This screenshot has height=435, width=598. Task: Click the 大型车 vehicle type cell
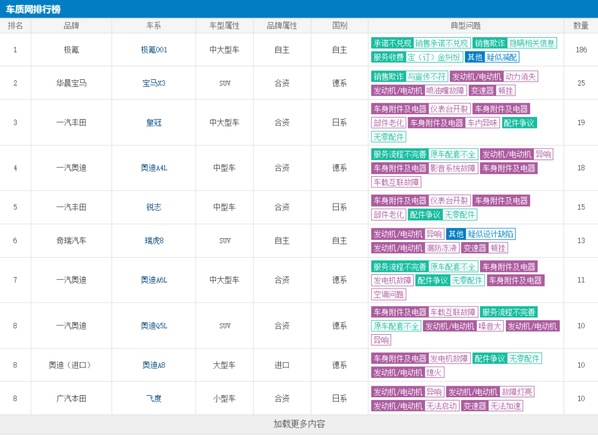(x=224, y=365)
